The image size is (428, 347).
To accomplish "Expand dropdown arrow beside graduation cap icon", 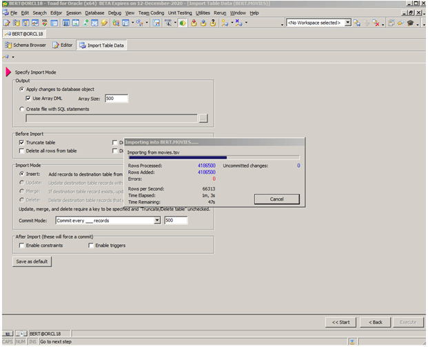I will pyautogui.click(x=418, y=25).
